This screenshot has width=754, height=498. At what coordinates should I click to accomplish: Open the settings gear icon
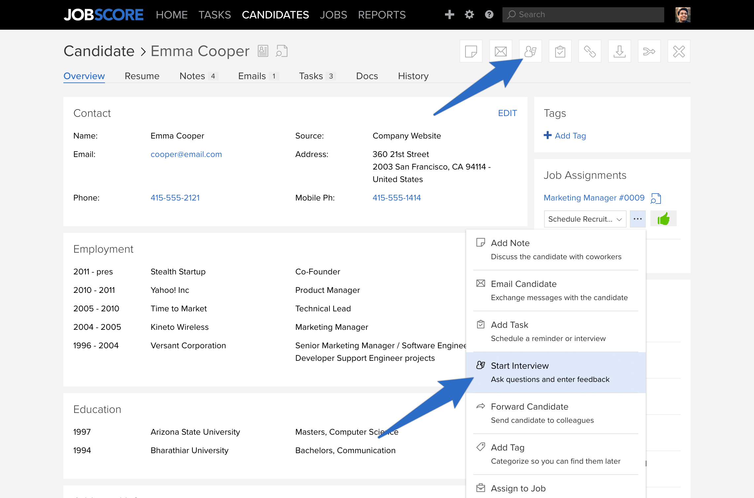pos(469,15)
